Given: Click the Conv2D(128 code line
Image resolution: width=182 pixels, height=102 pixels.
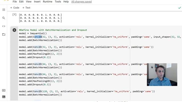Looking at the screenshot, I should point(87,91).
